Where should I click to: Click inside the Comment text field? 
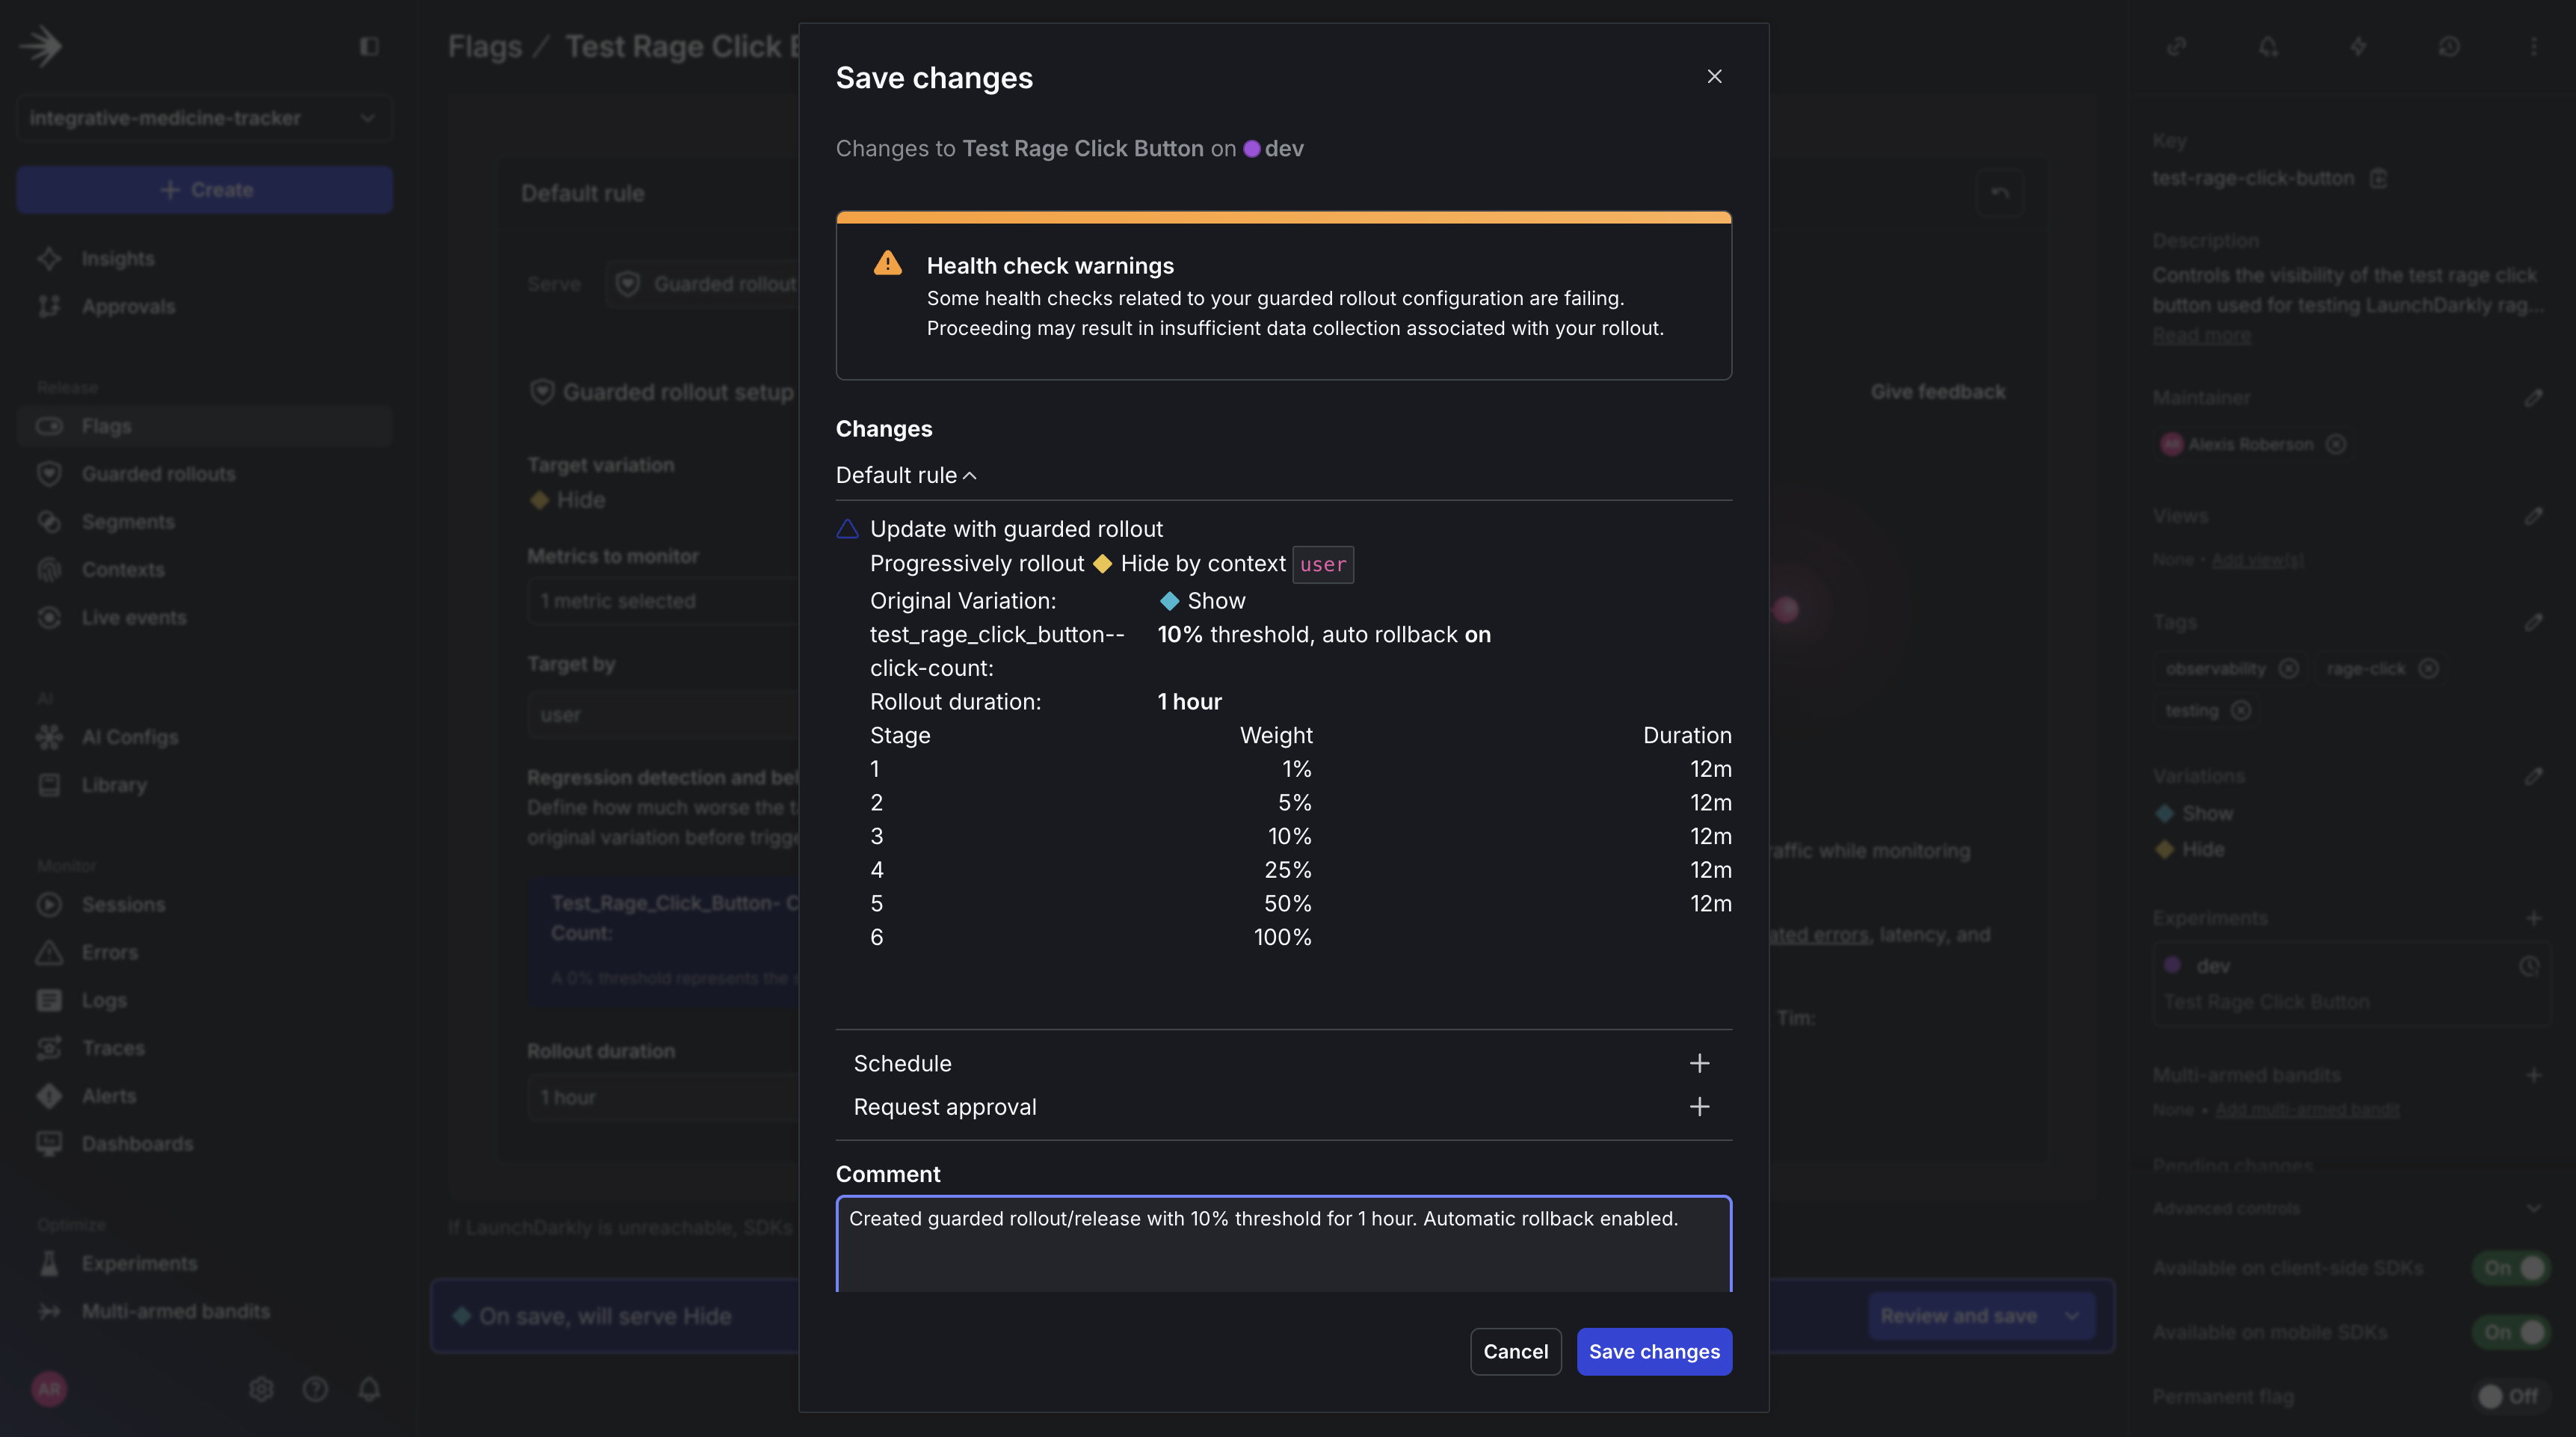[1283, 1243]
